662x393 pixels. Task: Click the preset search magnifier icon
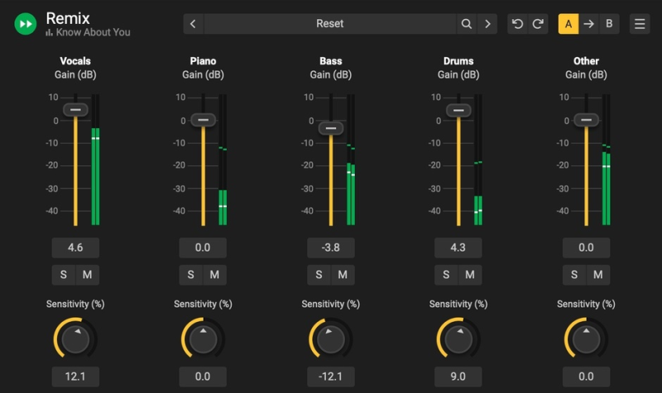click(x=467, y=24)
